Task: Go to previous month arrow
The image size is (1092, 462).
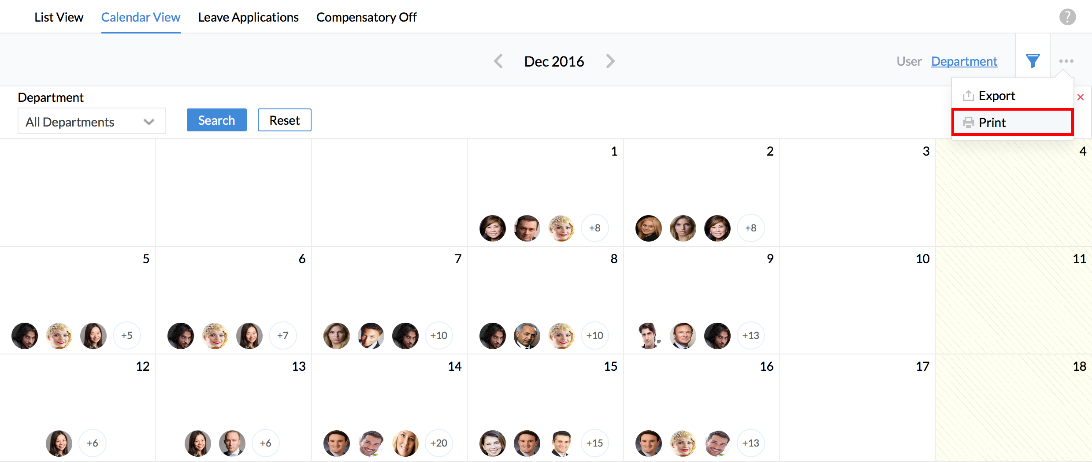Action: pyautogui.click(x=498, y=61)
